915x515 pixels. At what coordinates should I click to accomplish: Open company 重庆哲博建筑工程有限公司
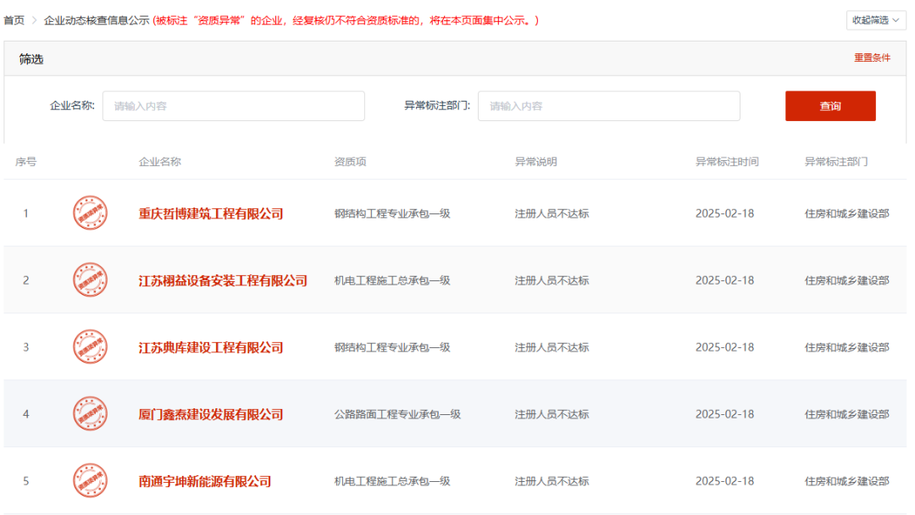click(x=211, y=213)
